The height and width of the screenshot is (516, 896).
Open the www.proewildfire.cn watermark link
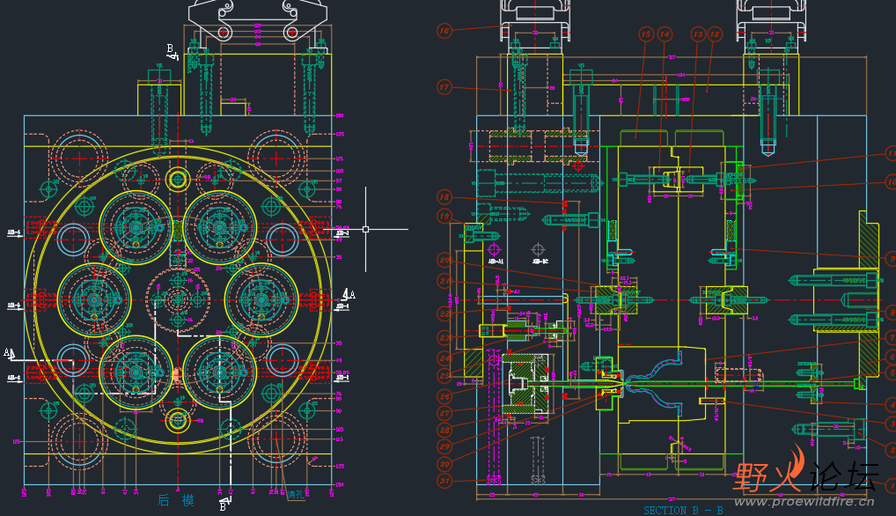[x=804, y=502]
